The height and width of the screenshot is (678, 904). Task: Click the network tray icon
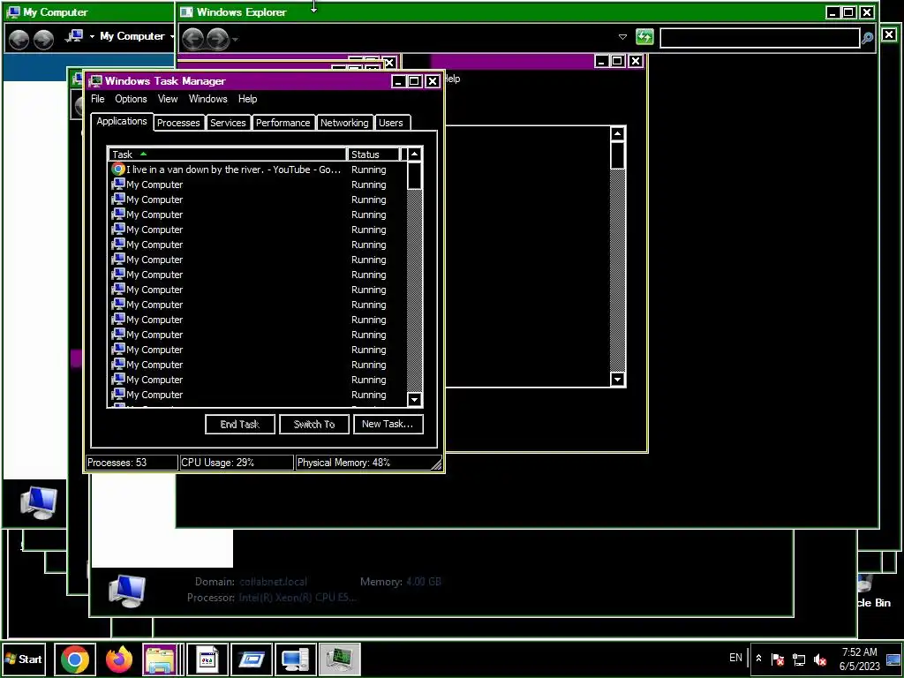coord(798,659)
